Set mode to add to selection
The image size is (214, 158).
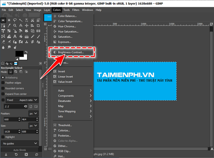click(16, 72)
